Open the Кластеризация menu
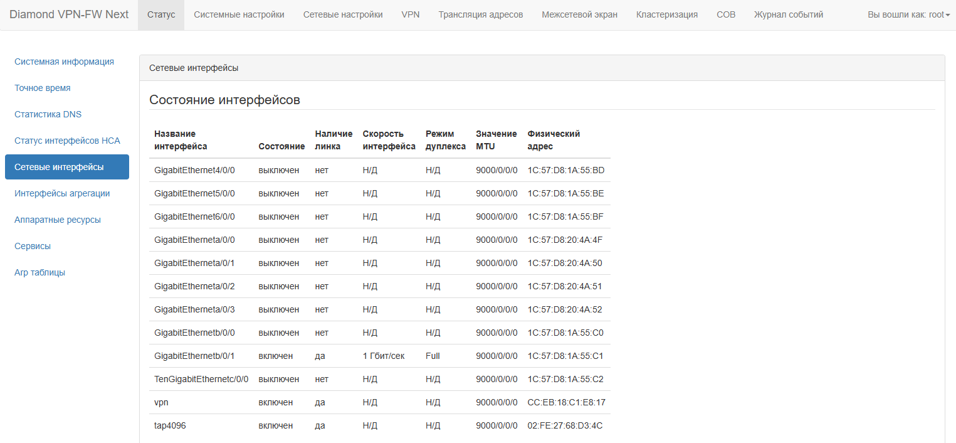Image resolution: width=956 pixels, height=443 pixels. pyautogui.click(x=667, y=14)
